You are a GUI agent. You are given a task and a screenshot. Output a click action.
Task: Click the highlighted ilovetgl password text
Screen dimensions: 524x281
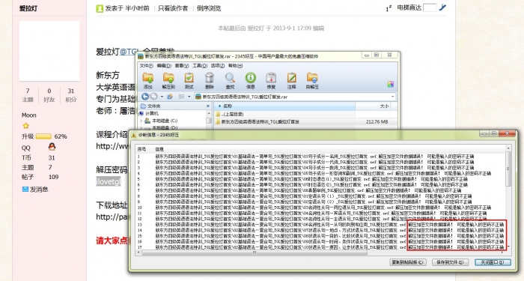coord(109,181)
